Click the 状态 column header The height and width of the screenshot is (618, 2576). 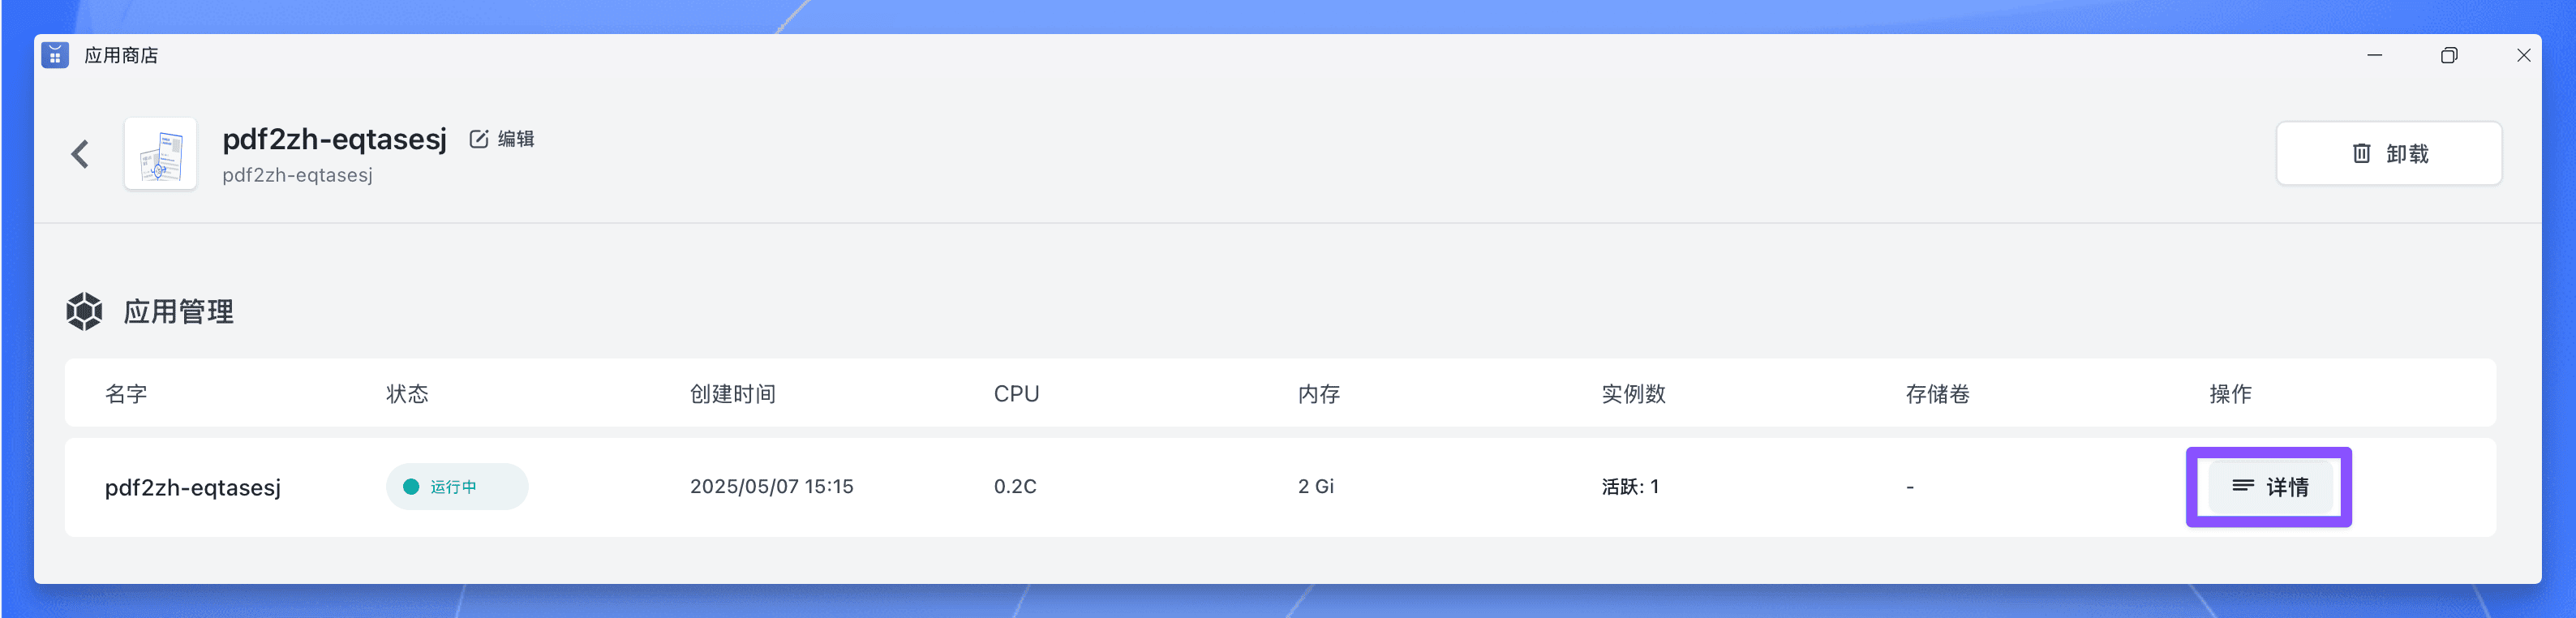(407, 394)
